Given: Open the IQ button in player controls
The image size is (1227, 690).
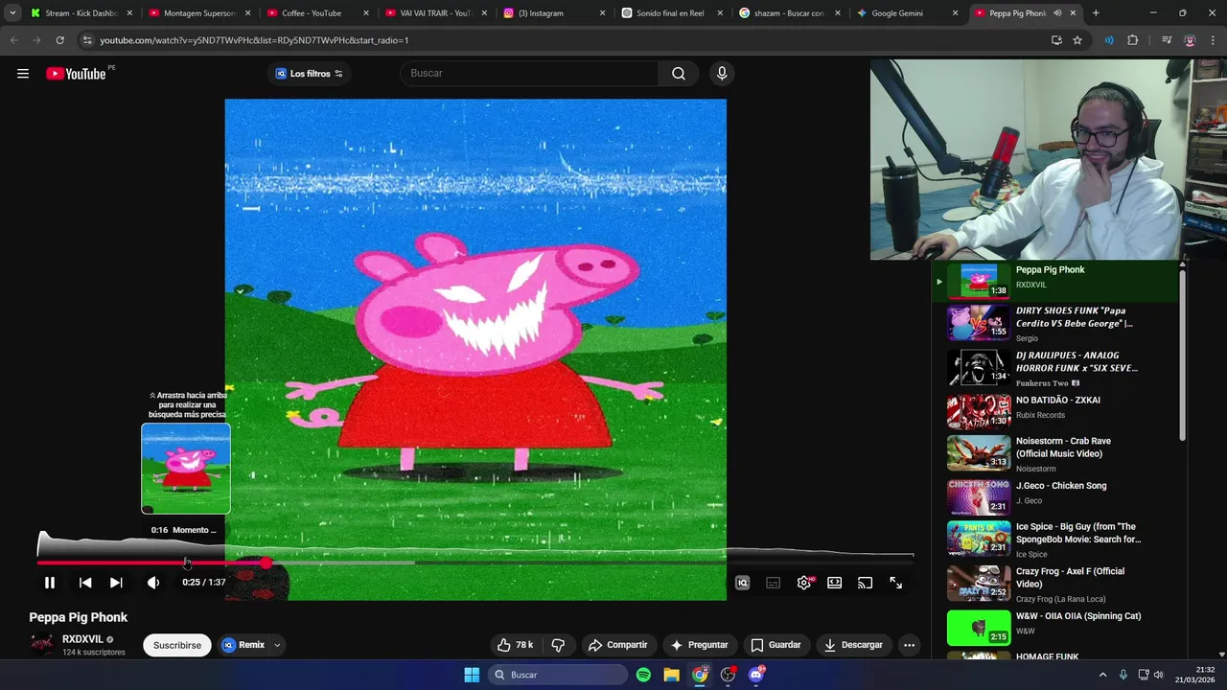Looking at the screenshot, I should [742, 583].
